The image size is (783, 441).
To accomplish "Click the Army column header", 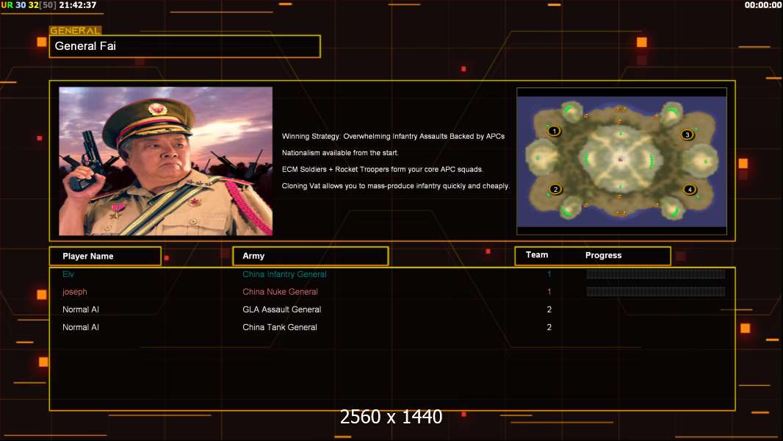I will [310, 256].
